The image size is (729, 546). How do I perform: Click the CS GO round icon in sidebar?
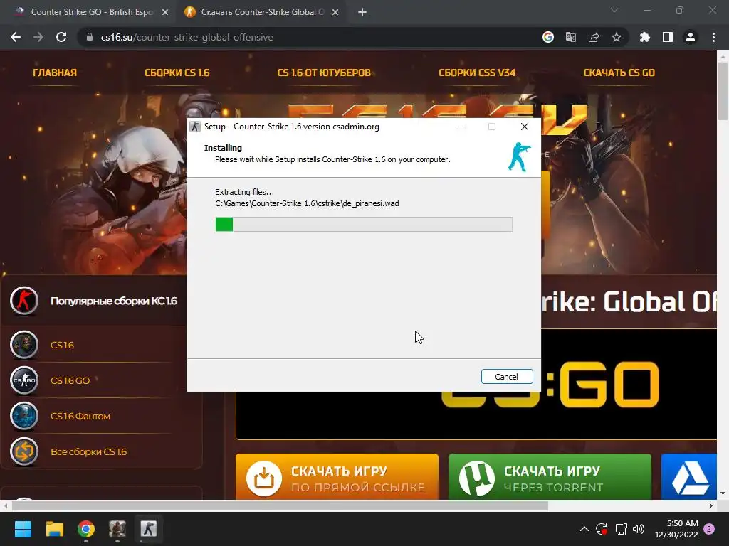pyautogui.click(x=23, y=381)
